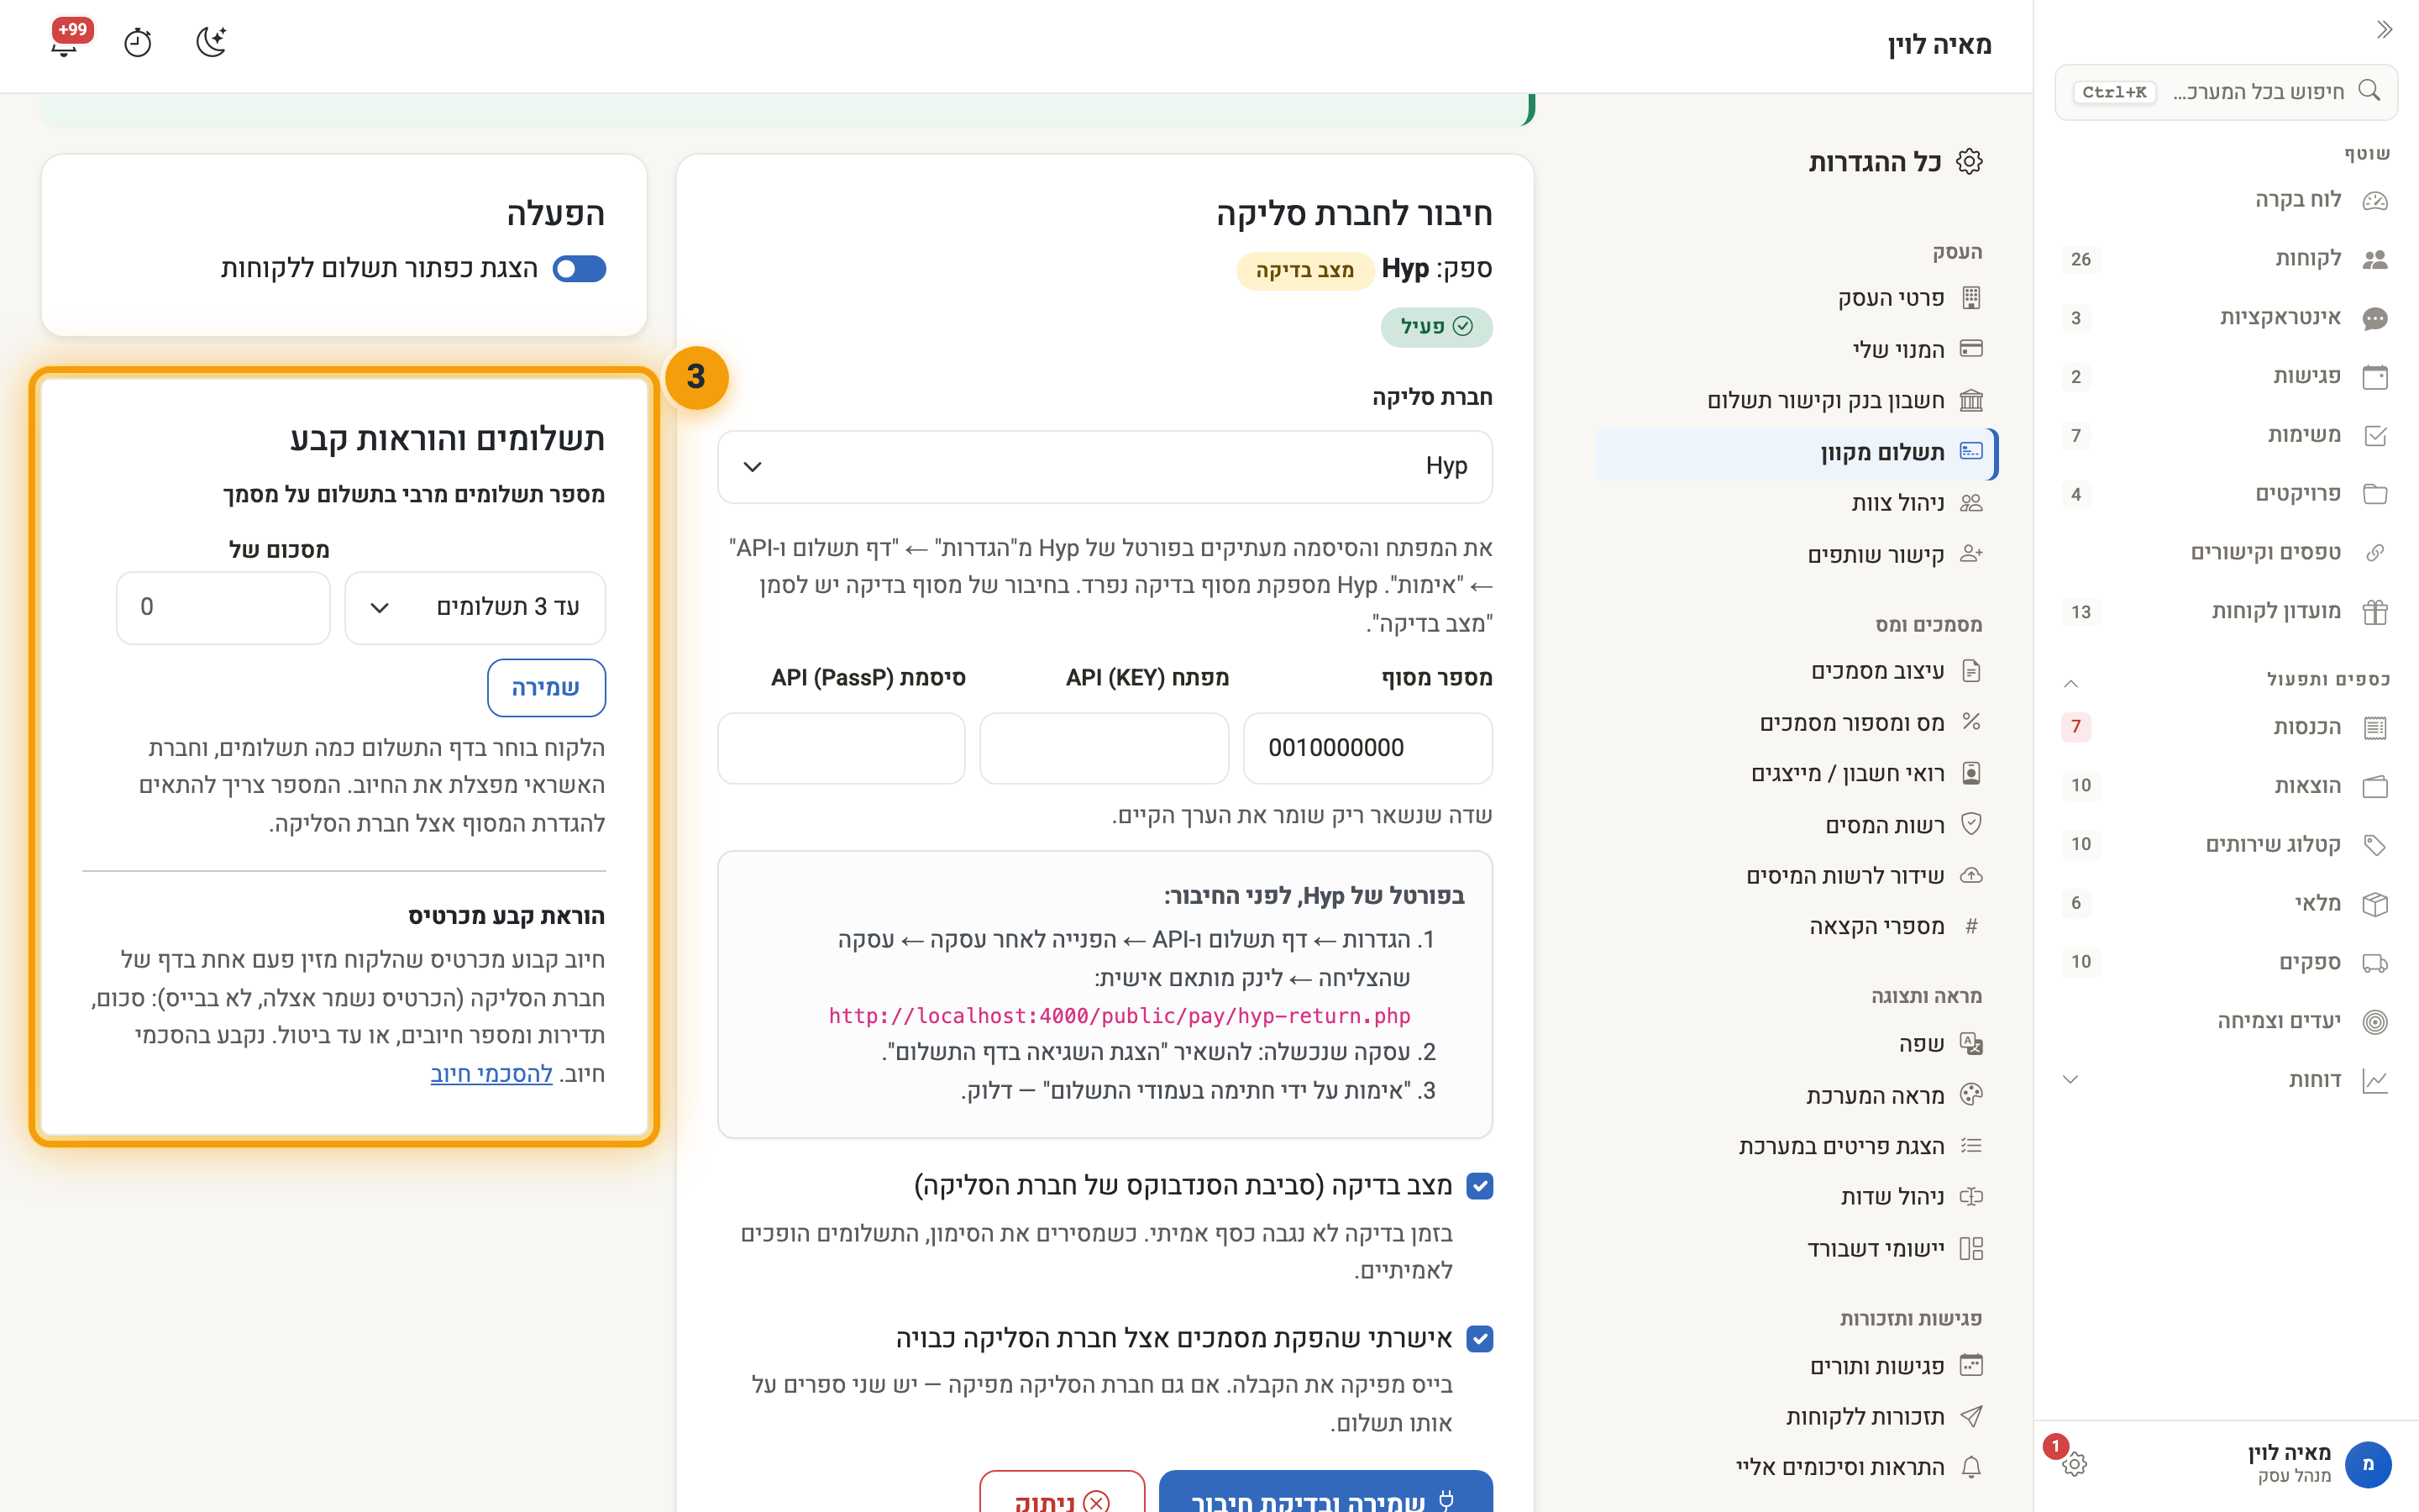Open מלאי box icon
Image resolution: width=2419 pixels, height=1512 pixels.
tap(2375, 904)
